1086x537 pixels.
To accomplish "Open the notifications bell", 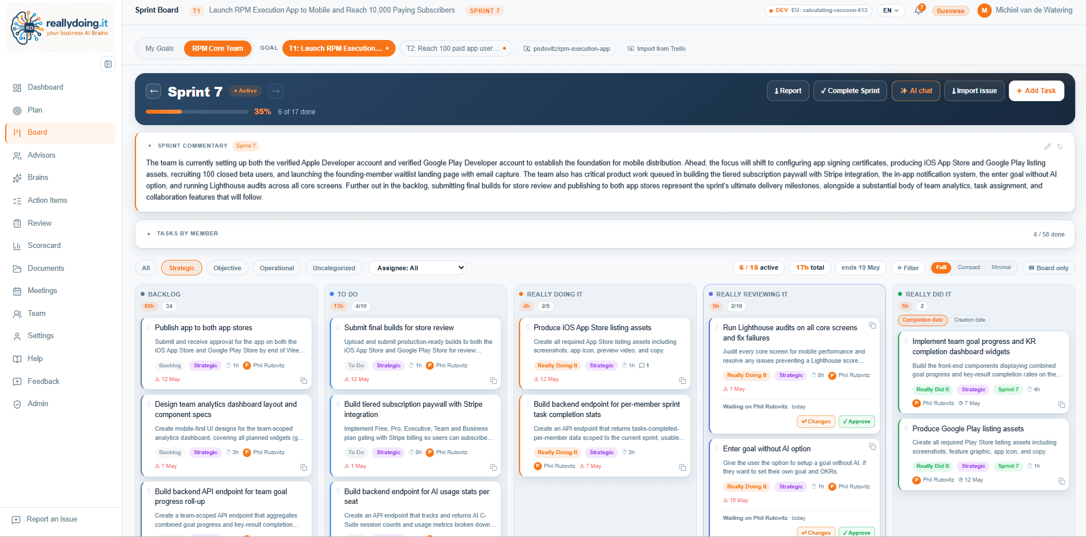I will (919, 10).
